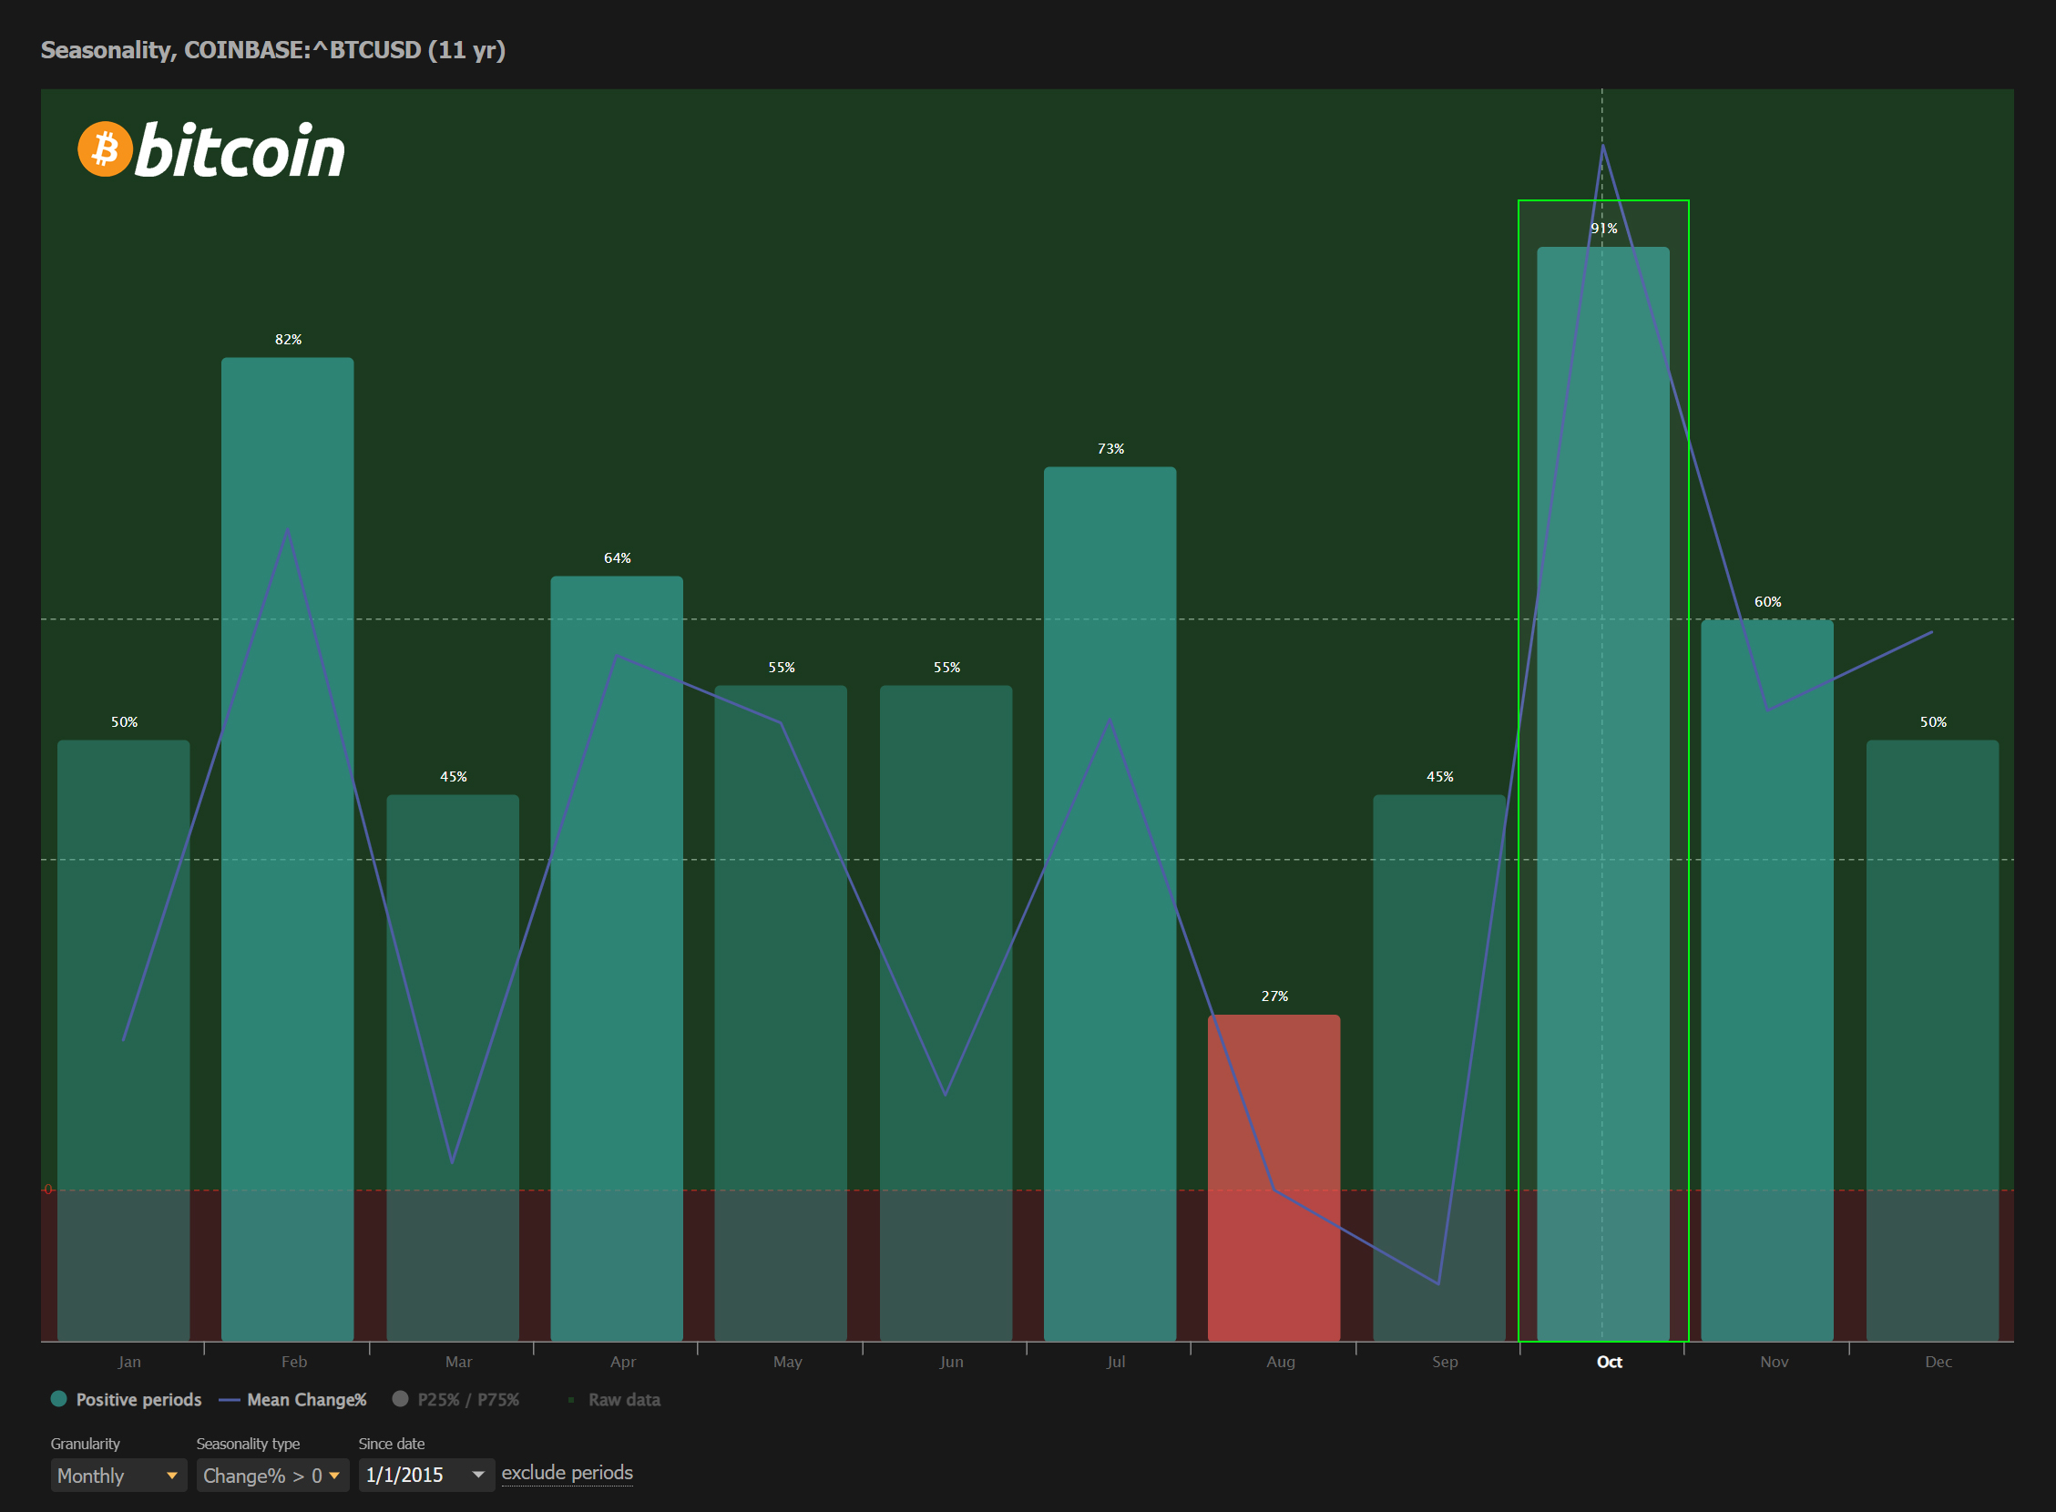
Task: Click the chart title Seasonality COINBASE:^BTCUSD
Action: pos(272,50)
